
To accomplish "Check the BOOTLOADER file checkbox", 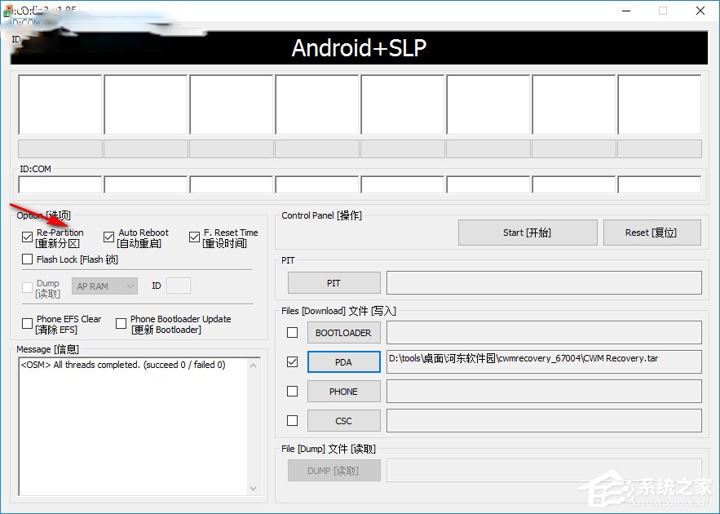I will 291,332.
